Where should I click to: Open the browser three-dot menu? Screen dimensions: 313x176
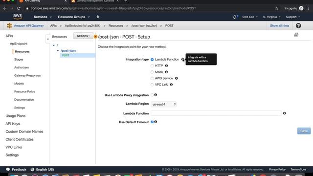308,8
